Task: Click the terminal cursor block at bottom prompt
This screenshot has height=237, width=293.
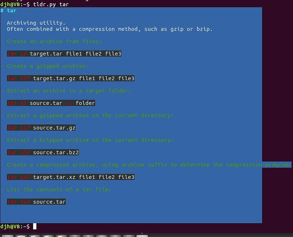Action: pyautogui.click(x=35, y=227)
